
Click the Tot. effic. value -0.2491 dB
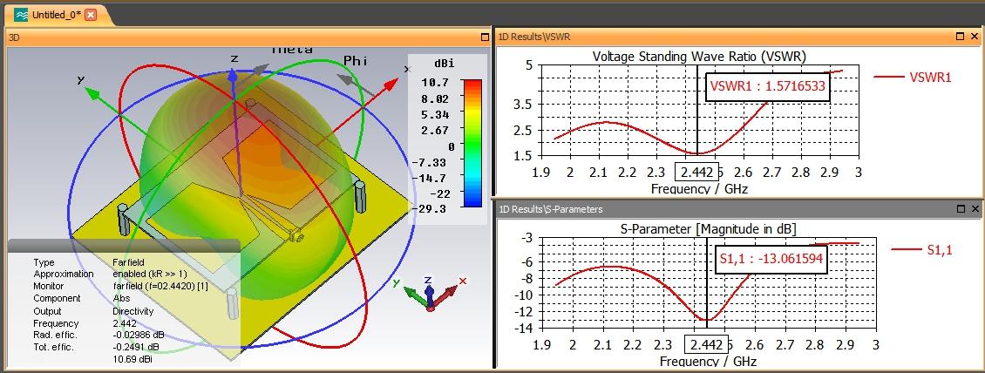[x=136, y=347]
